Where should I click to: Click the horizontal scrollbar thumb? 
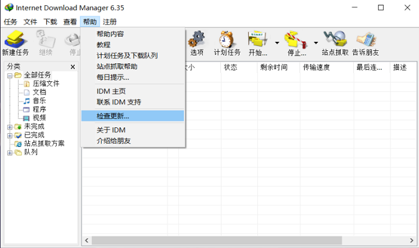(217, 241)
